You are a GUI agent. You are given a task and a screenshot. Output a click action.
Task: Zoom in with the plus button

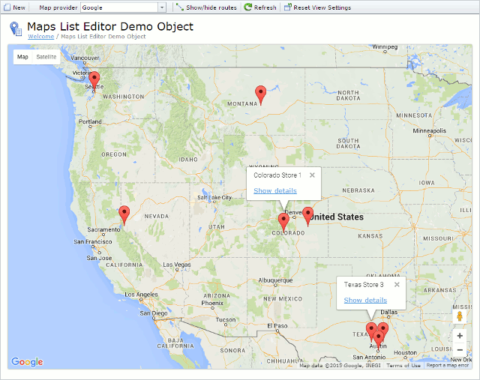[x=460, y=336]
